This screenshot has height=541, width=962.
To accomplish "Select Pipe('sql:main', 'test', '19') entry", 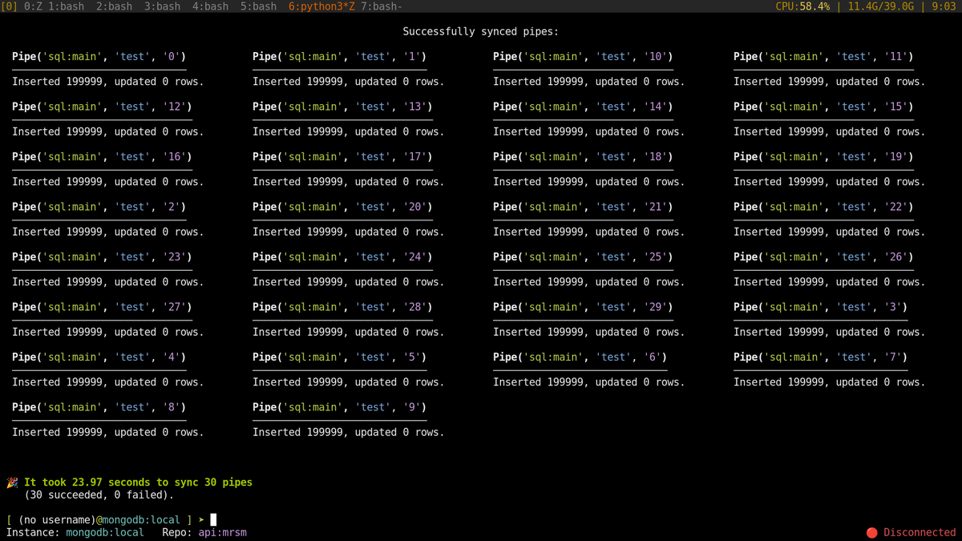I will pyautogui.click(x=823, y=157).
